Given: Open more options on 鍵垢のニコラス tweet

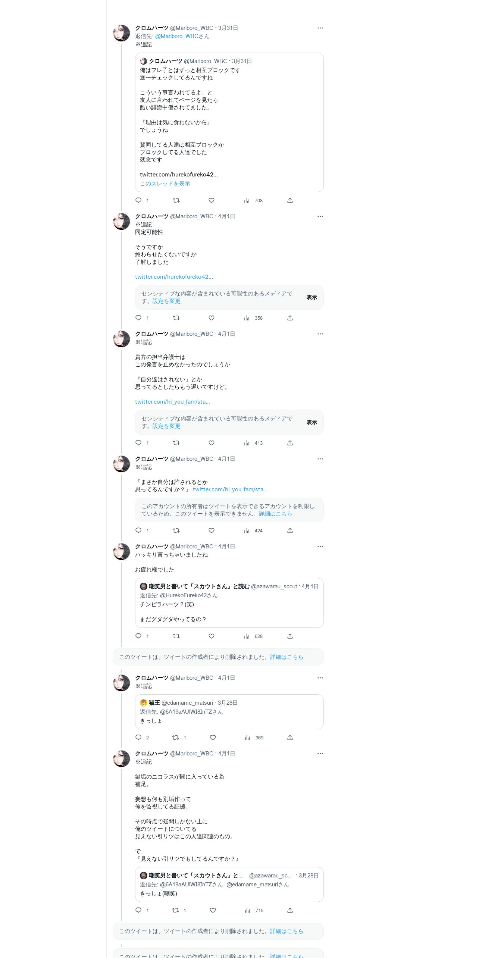Looking at the screenshot, I should (x=320, y=754).
